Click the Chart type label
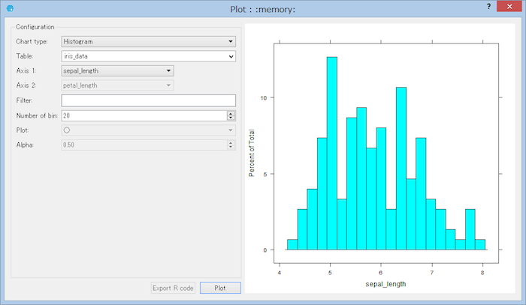This screenshot has height=305, width=526. pyautogui.click(x=32, y=41)
